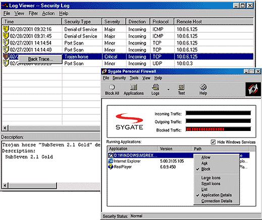Click description pane scrollbar left arrow
262x220 pixels.
pos(6,186)
